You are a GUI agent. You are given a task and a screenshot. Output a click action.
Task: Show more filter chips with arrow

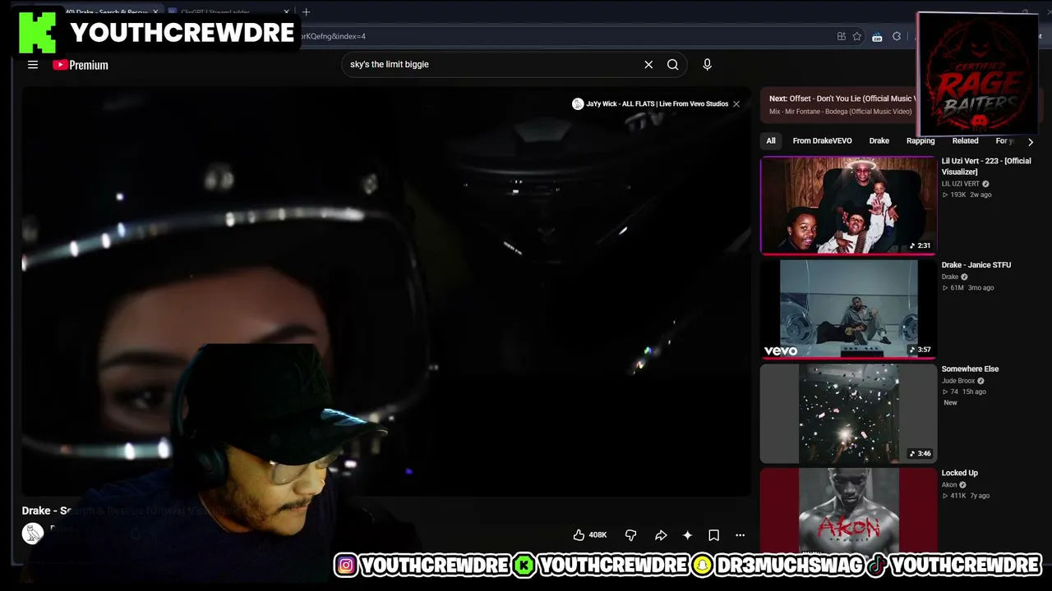(1030, 141)
